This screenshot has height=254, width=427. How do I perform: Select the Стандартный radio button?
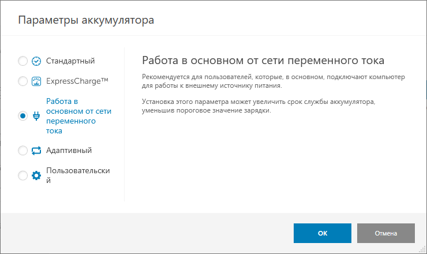pos(23,61)
